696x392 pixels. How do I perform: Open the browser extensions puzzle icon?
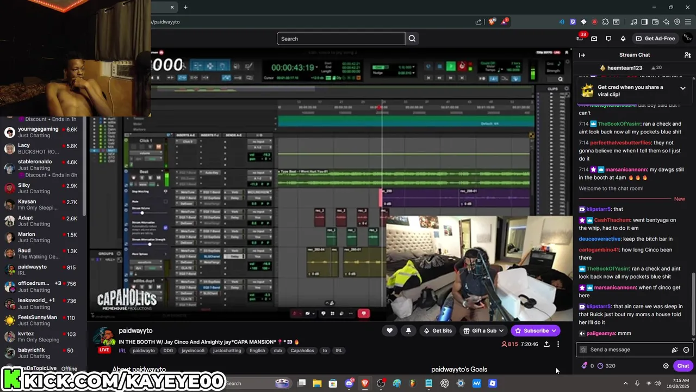click(605, 22)
